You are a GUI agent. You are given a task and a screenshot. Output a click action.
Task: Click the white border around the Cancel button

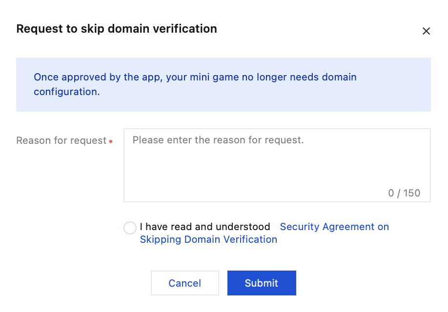152,283
